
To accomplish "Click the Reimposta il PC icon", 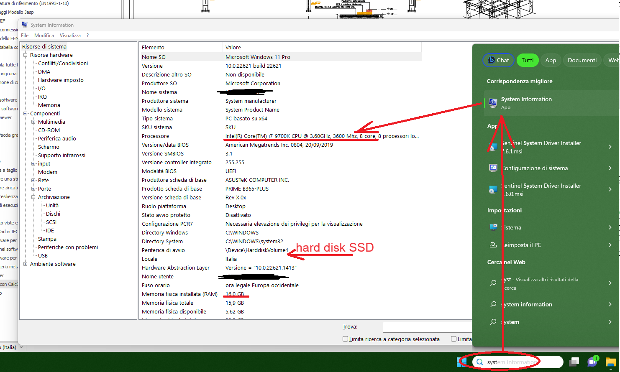I will tap(493, 245).
